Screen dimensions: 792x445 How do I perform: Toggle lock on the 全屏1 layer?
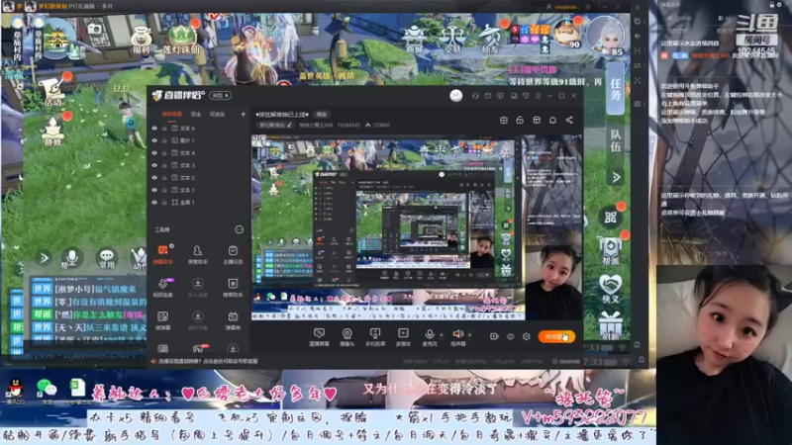[164, 203]
